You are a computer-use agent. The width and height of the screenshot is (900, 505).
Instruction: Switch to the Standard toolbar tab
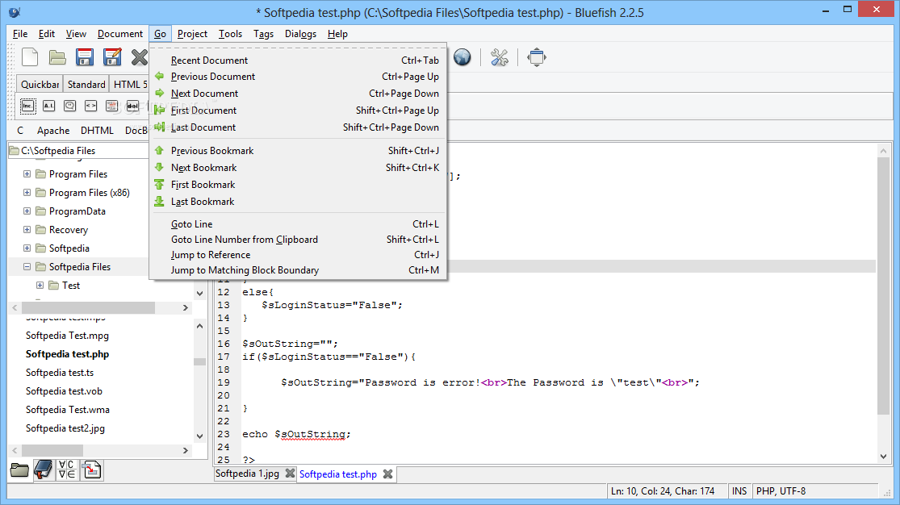86,85
